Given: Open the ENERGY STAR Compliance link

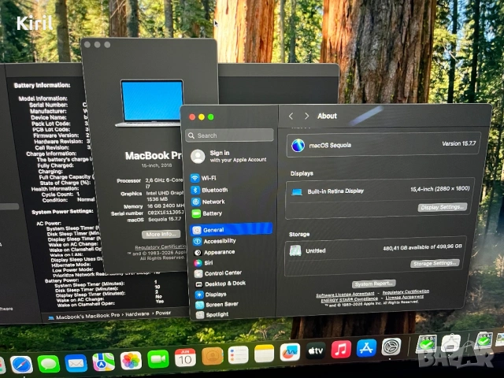Looking at the screenshot, I should coord(349,299).
